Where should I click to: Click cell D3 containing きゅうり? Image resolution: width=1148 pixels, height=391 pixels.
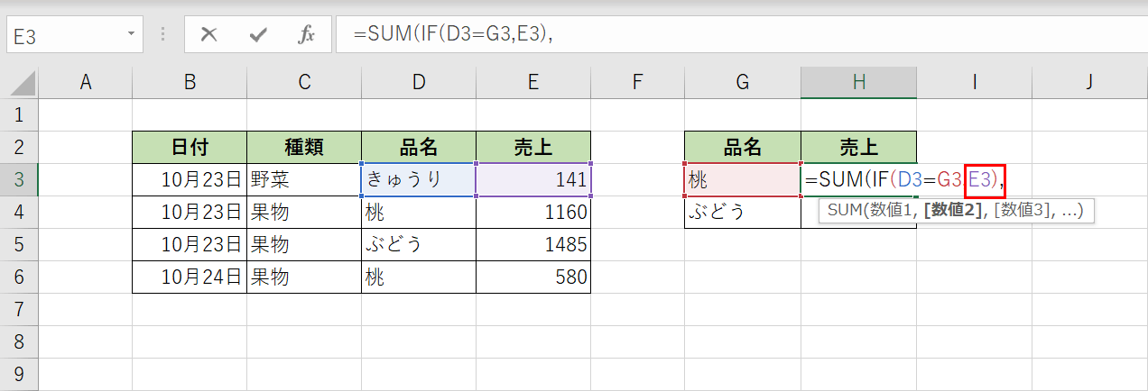(418, 179)
